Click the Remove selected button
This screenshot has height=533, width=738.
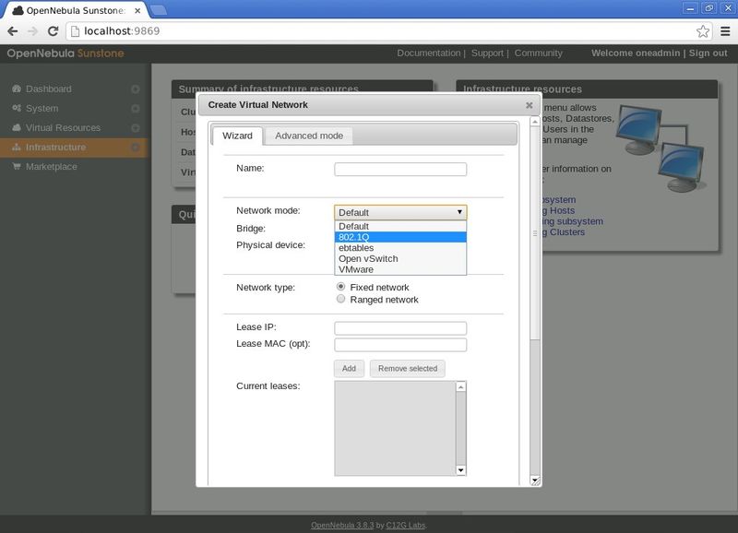(x=408, y=368)
